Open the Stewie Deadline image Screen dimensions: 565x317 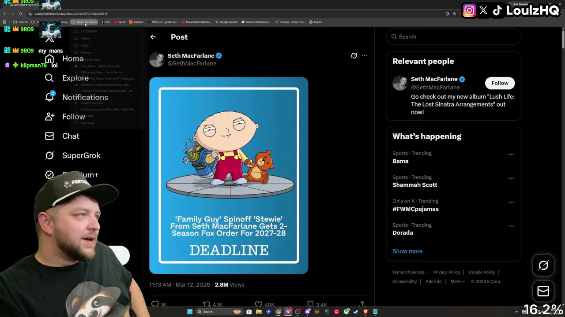click(x=229, y=175)
